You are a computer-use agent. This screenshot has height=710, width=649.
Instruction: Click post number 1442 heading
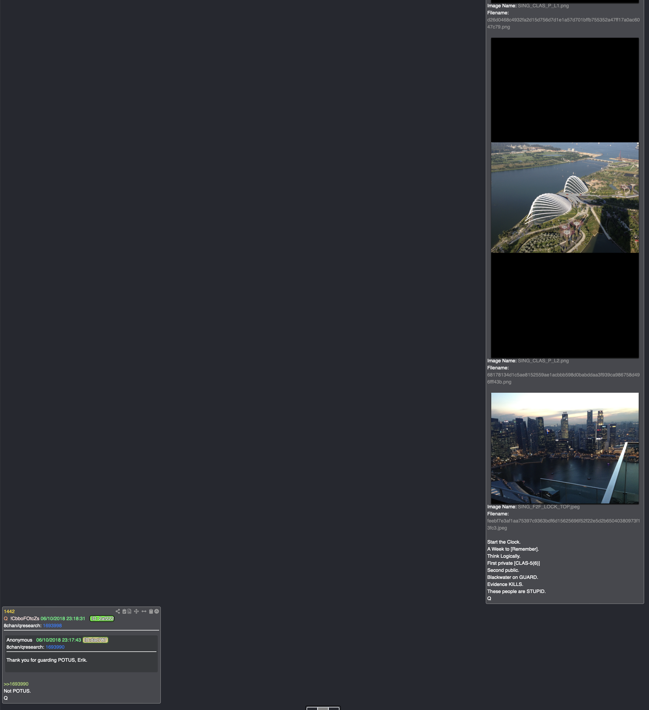(9, 611)
